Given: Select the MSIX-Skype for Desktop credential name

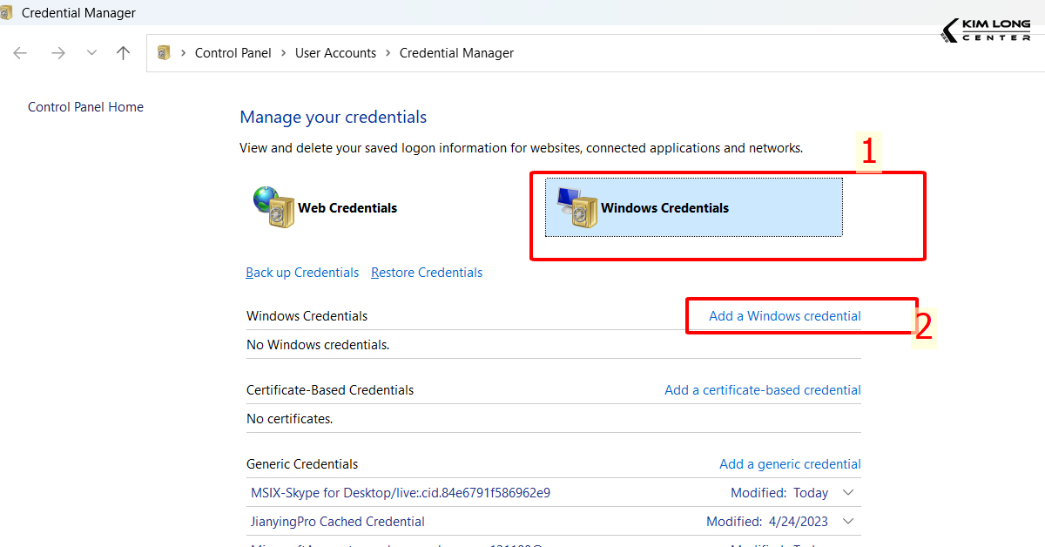Looking at the screenshot, I should [x=397, y=492].
